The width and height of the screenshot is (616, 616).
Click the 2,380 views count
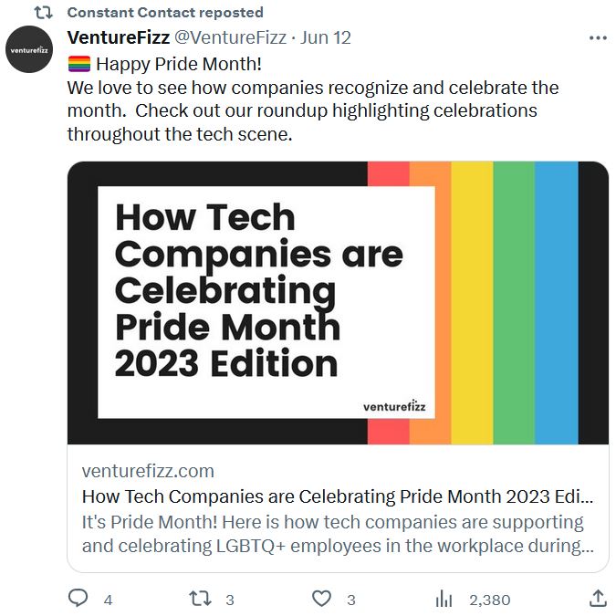tap(489, 600)
